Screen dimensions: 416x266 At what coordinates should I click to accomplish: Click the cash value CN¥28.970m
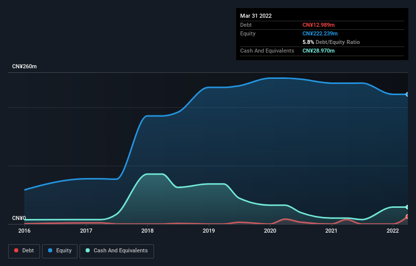[318, 51]
